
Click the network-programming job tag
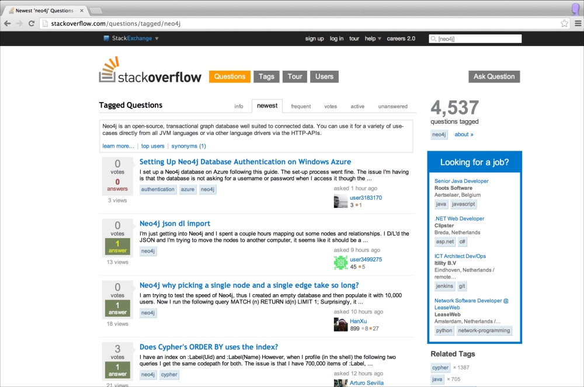coord(484,331)
